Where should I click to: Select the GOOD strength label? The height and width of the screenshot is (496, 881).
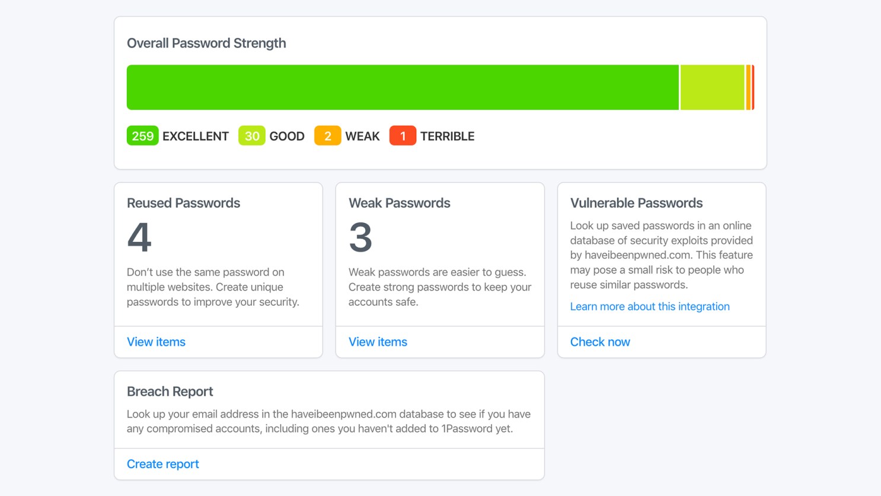coord(287,136)
